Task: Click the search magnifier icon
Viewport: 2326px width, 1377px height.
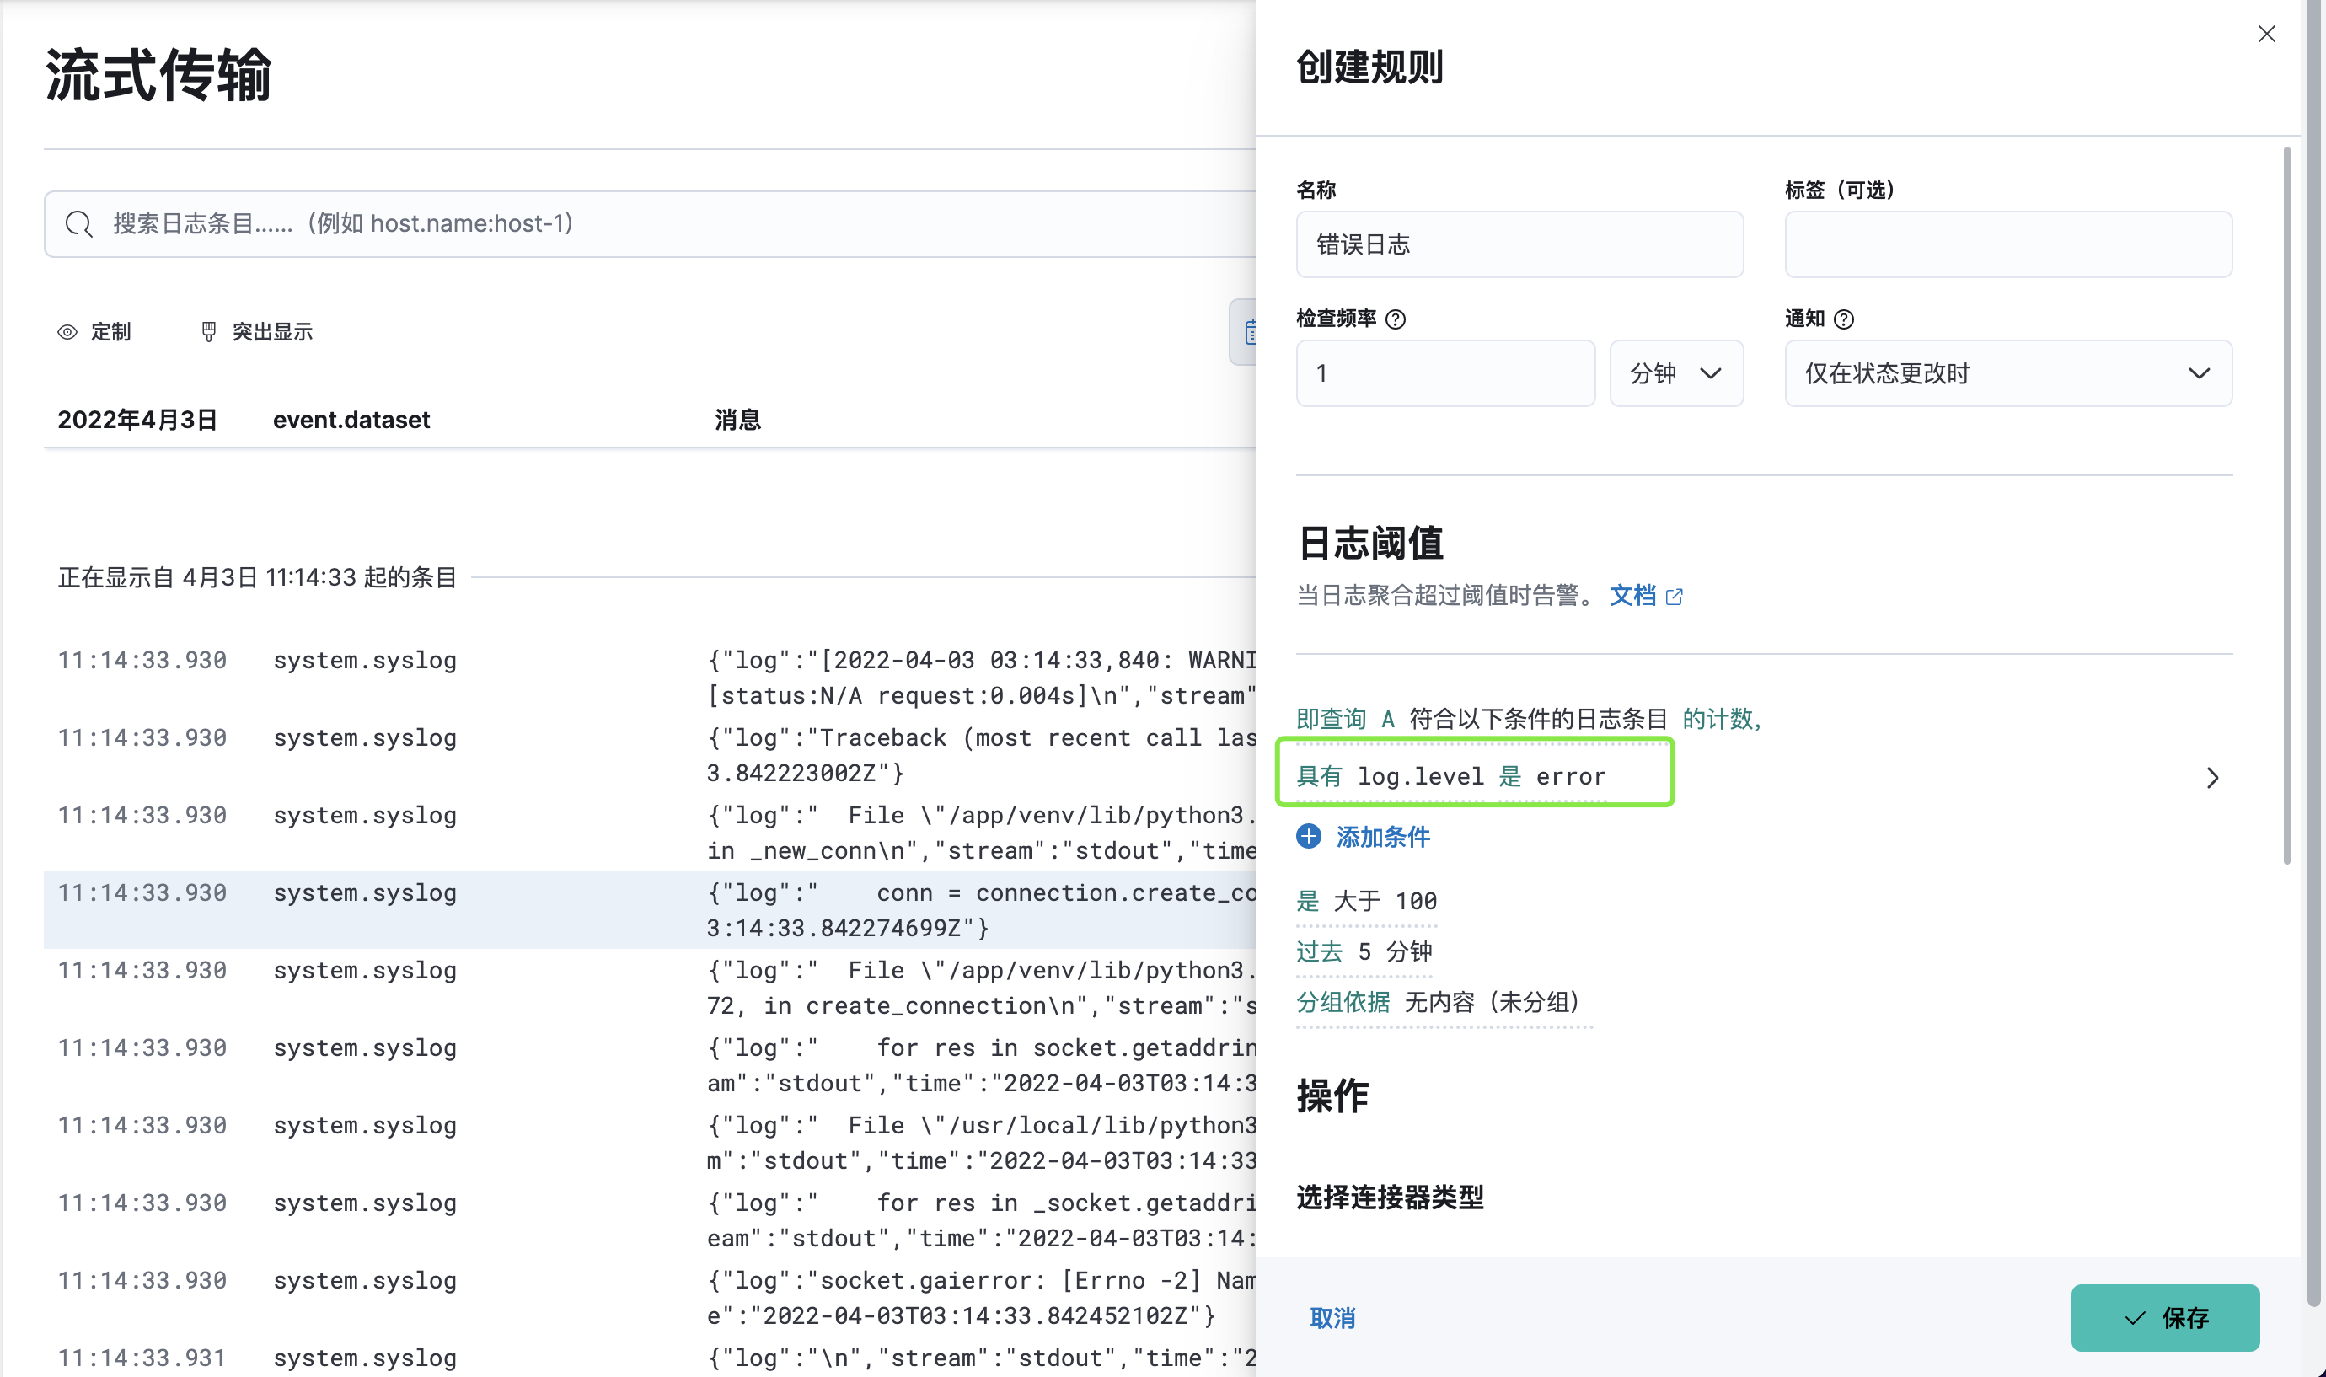Action: click(x=79, y=223)
